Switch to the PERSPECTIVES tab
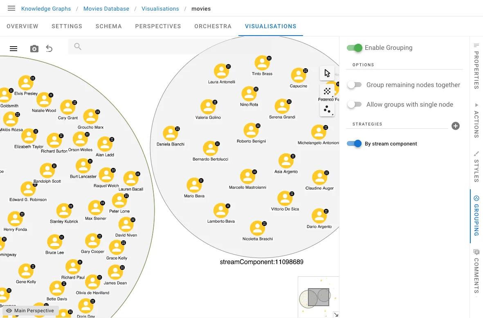This screenshot has width=483, height=318. click(x=158, y=26)
